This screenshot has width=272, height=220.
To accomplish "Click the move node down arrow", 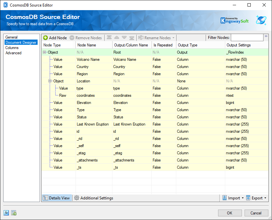I will tap(124, 38).
